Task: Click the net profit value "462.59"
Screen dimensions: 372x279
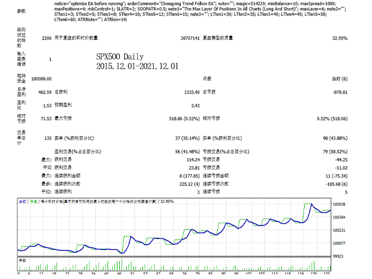Action: click(x=45, y=92)
